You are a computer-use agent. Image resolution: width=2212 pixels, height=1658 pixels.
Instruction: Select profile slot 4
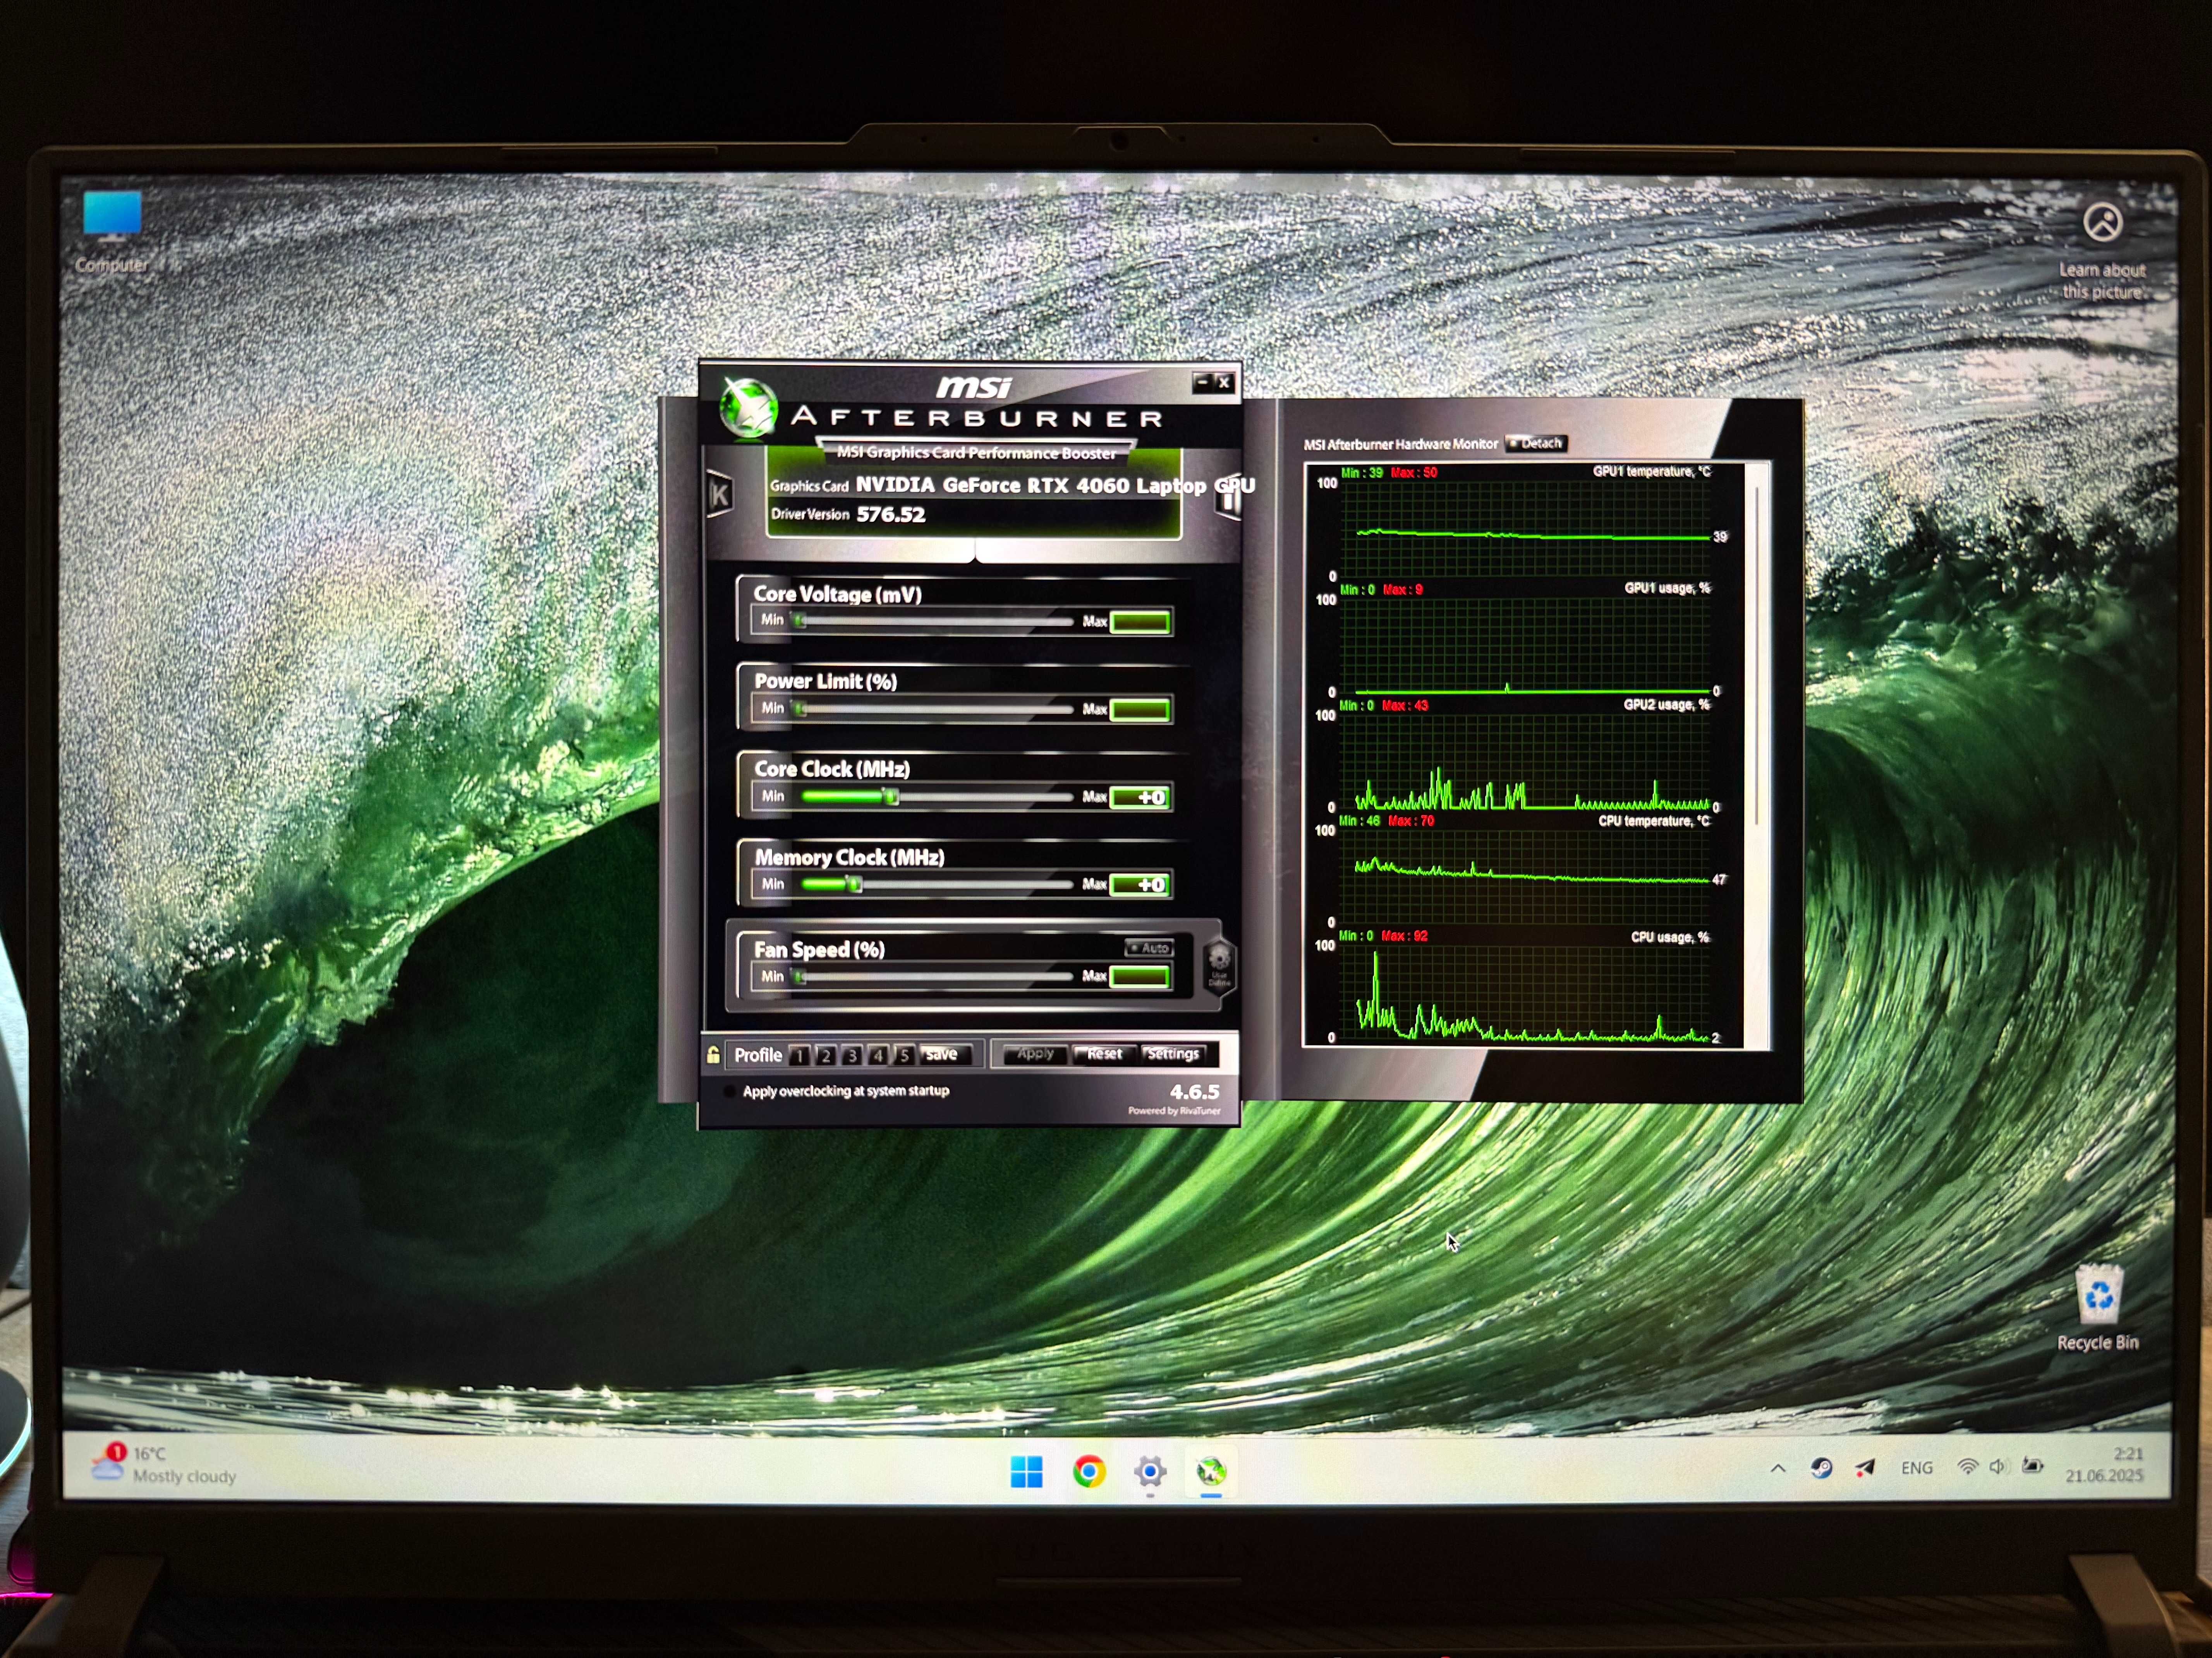click(x=878, y=1055)
